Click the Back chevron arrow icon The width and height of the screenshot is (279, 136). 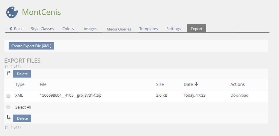tap(11, 29)
